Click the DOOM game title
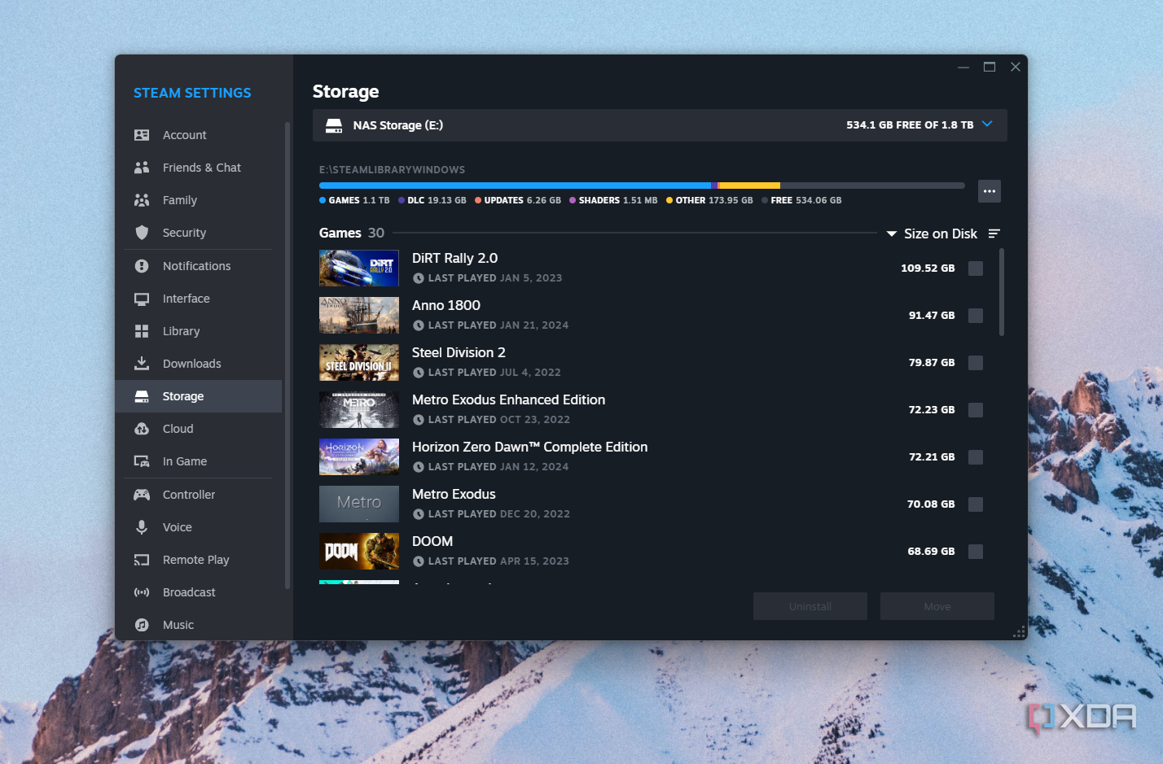The width and height of the screenshot is (1163, 764). 432,541
